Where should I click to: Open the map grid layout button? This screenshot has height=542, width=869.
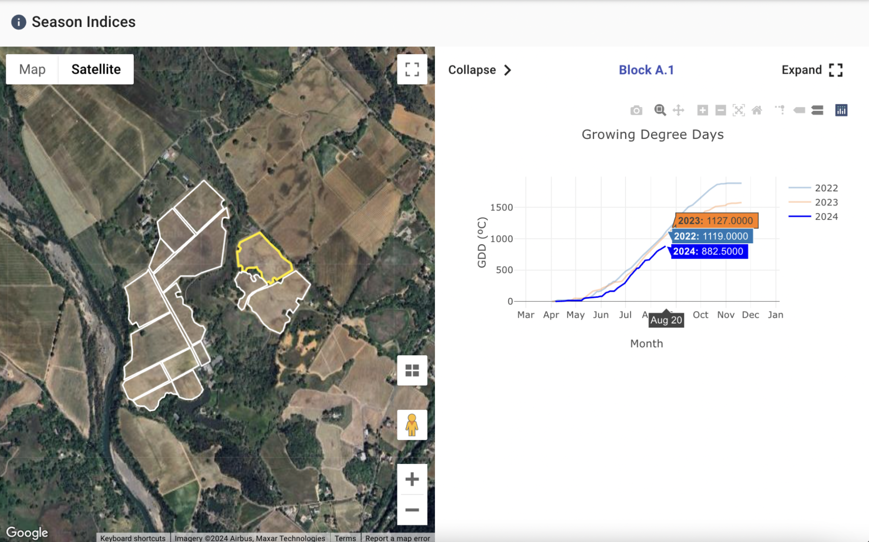(412, 370)
